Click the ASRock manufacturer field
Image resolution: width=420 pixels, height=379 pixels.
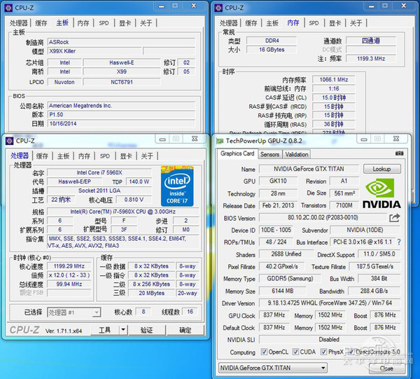[121, 42]
